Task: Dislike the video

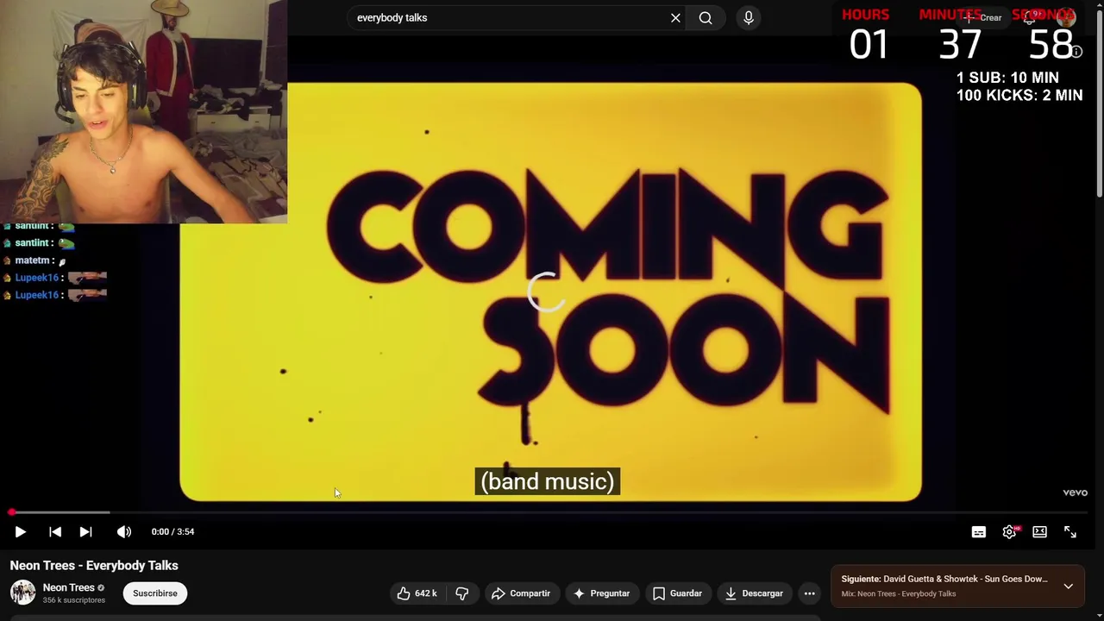Action: point(462,593)
